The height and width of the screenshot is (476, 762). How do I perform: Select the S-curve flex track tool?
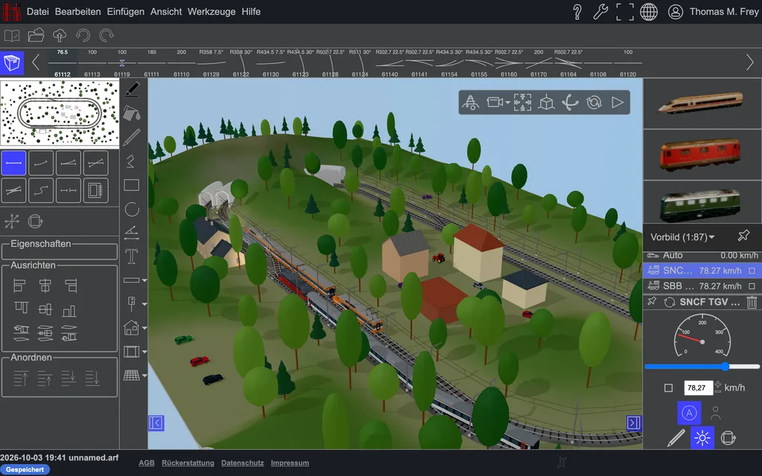(41, 190)
